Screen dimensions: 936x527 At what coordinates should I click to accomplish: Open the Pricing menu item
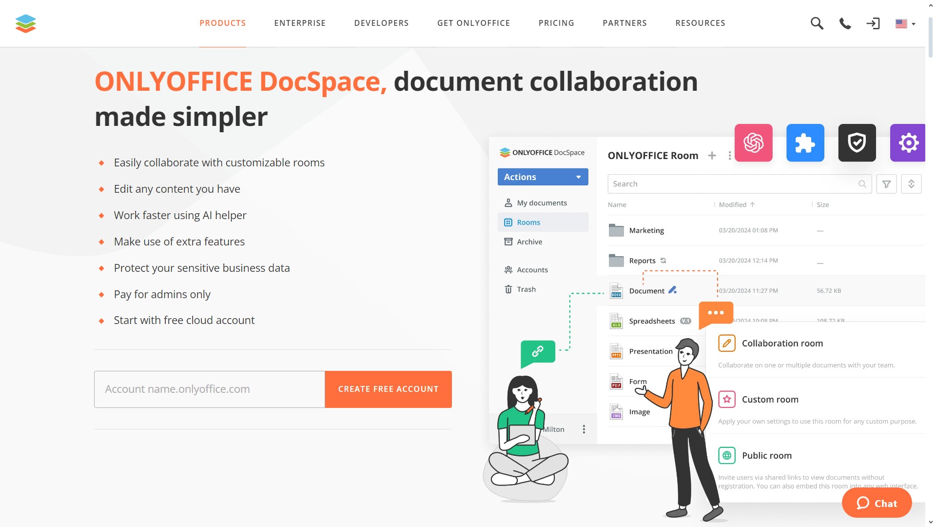tap(556, 23)
